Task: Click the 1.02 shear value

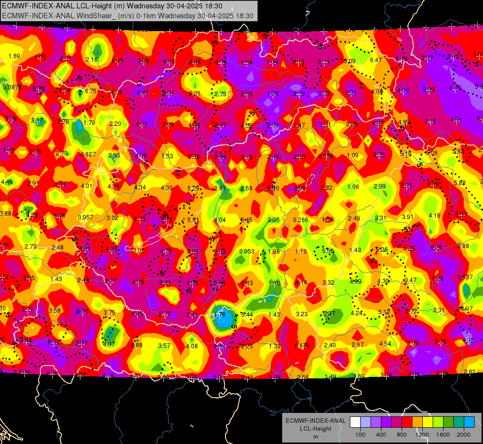Action: click(40, 57)
